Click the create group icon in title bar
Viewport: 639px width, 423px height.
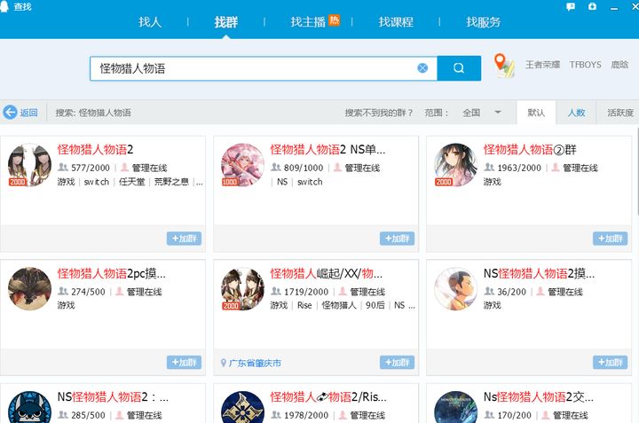pos(593,6)
